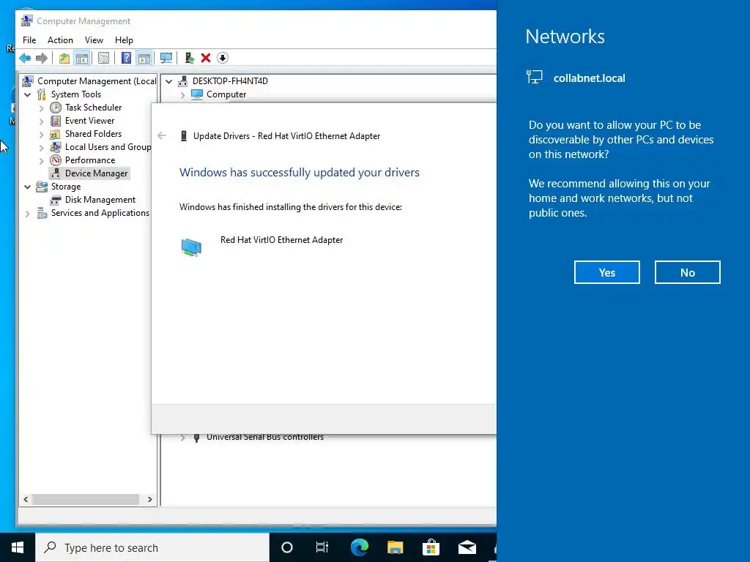750x562 pixels.
Task: Expand the Shared Folders node
Action: pyautogui.click(x=41, y=135)
